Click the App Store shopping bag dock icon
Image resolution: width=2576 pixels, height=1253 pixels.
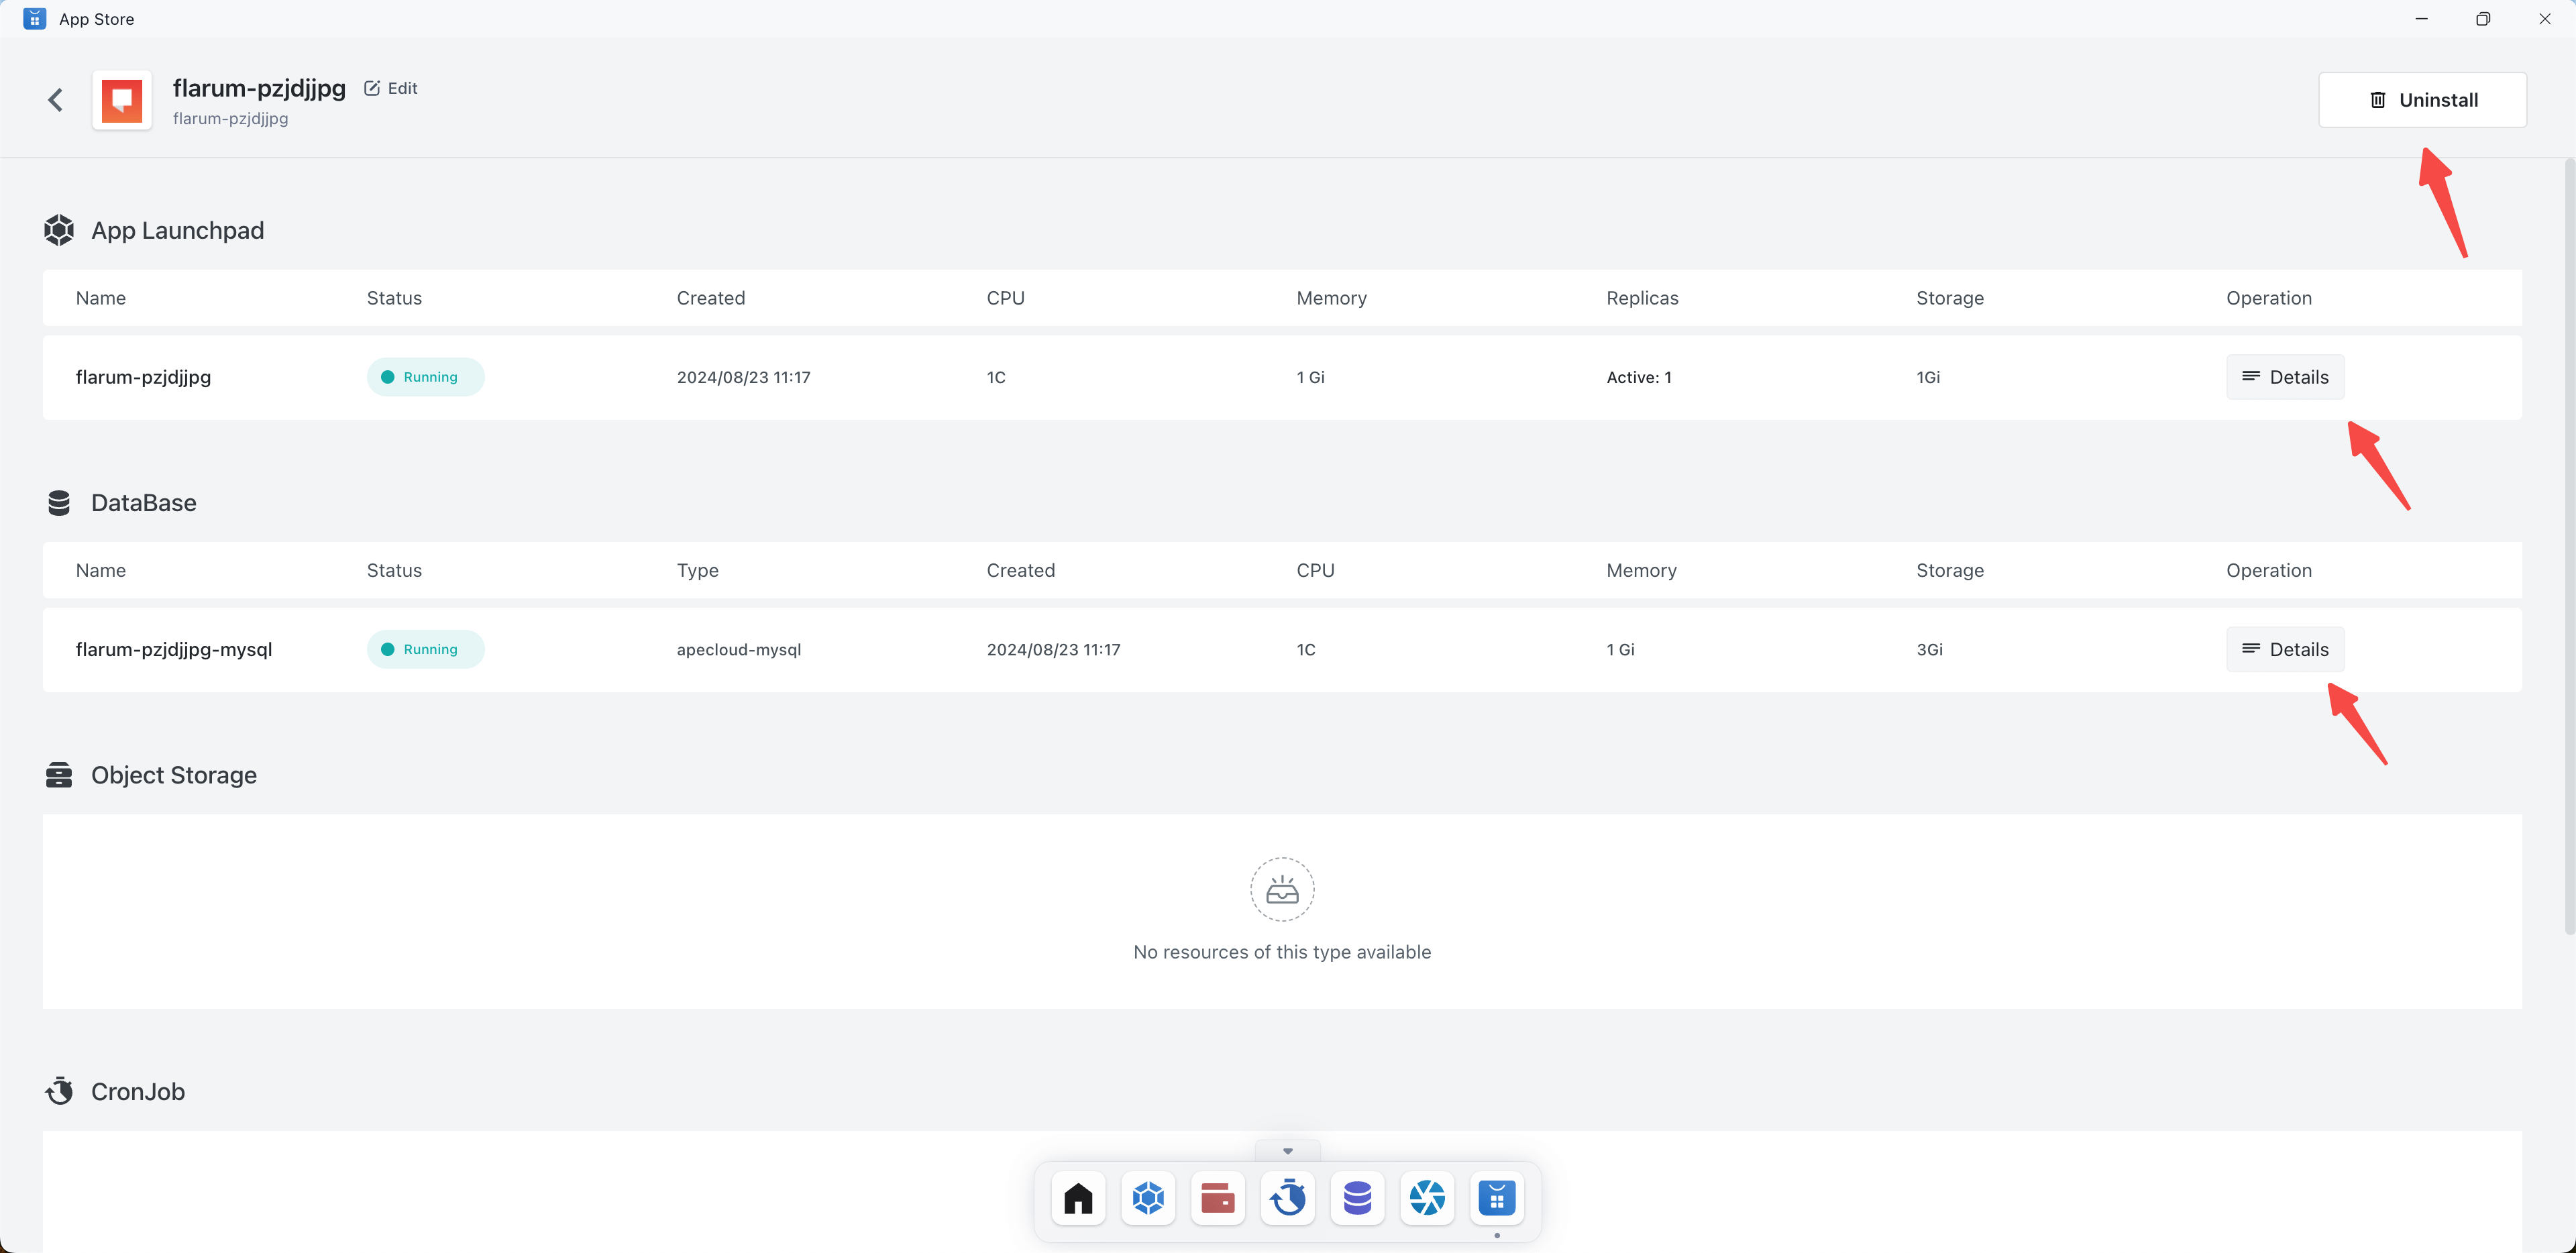[x=1497, y=1197]
